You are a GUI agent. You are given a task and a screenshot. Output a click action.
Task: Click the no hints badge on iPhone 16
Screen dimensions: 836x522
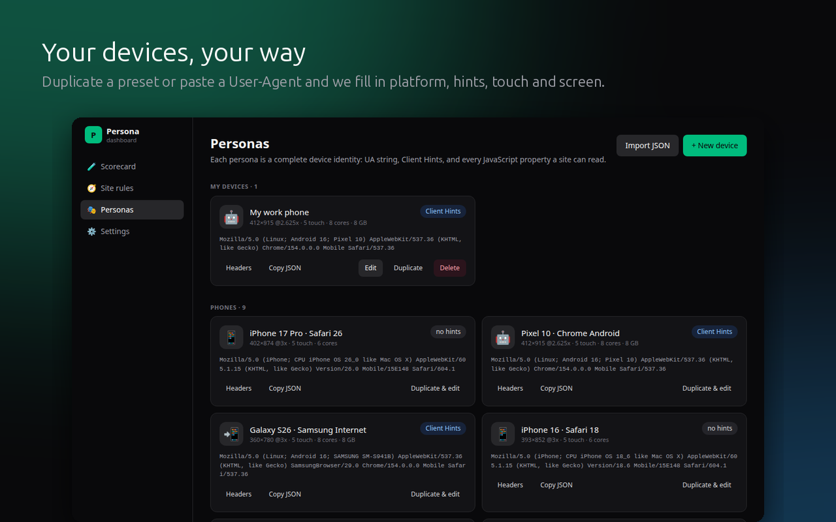(720, 429)
